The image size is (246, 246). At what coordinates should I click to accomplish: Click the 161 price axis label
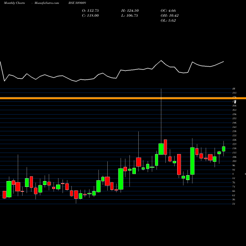(x=234, y=110)
